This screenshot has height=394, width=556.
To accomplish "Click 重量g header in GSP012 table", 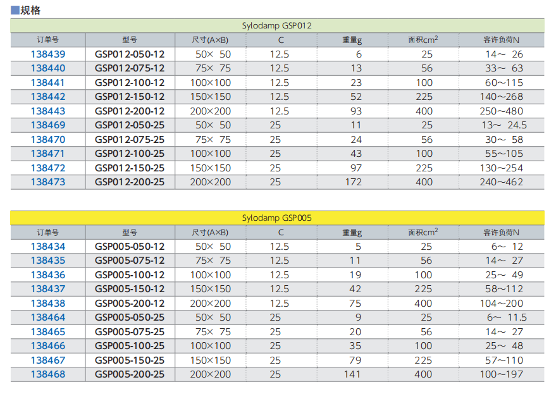I will click(x=352, y=40).
